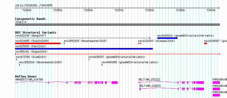Click the 73340k ruler tick label
Screen dimensions: 227x98
point(27,10)
